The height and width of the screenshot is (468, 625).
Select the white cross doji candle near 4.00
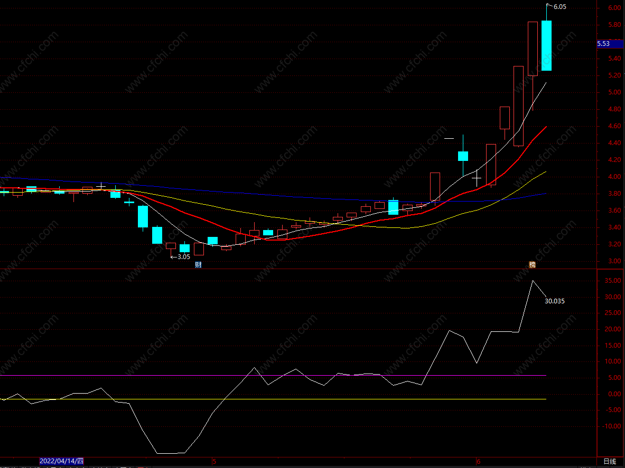(x=477, y=178)
